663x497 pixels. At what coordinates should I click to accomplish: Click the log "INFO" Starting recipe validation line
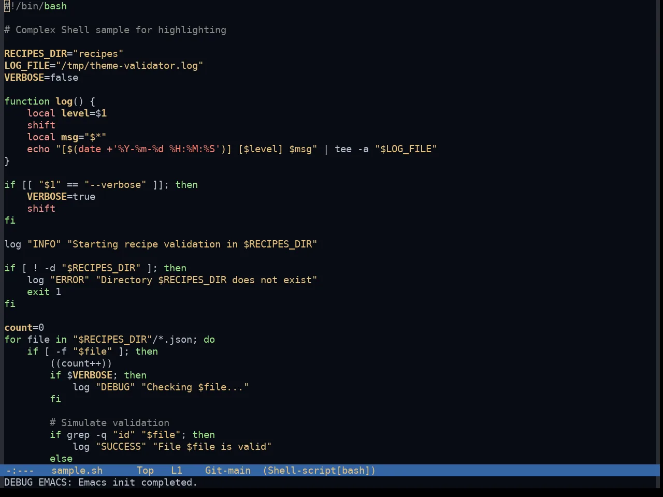point(161,244)
